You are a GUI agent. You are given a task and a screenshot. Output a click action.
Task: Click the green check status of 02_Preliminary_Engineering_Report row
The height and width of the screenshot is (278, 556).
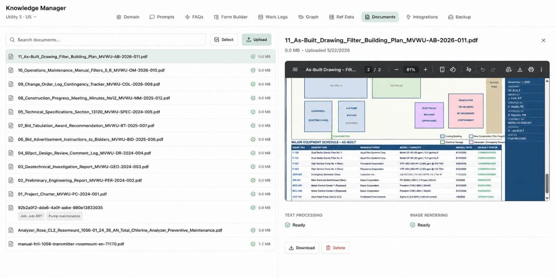point(253,180)
